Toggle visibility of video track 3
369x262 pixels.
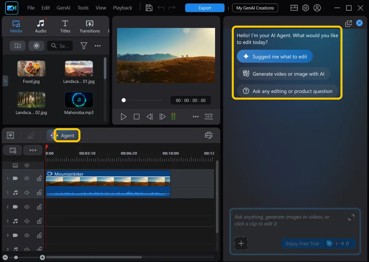[27, 235]
